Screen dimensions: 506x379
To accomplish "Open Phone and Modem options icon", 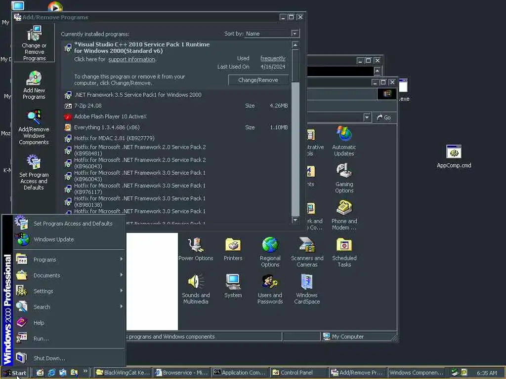I will pyautogui.click(x=344, y=215).
